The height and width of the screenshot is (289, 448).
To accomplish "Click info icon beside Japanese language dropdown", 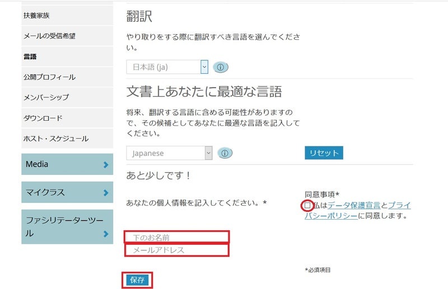I will click(225, 153).
